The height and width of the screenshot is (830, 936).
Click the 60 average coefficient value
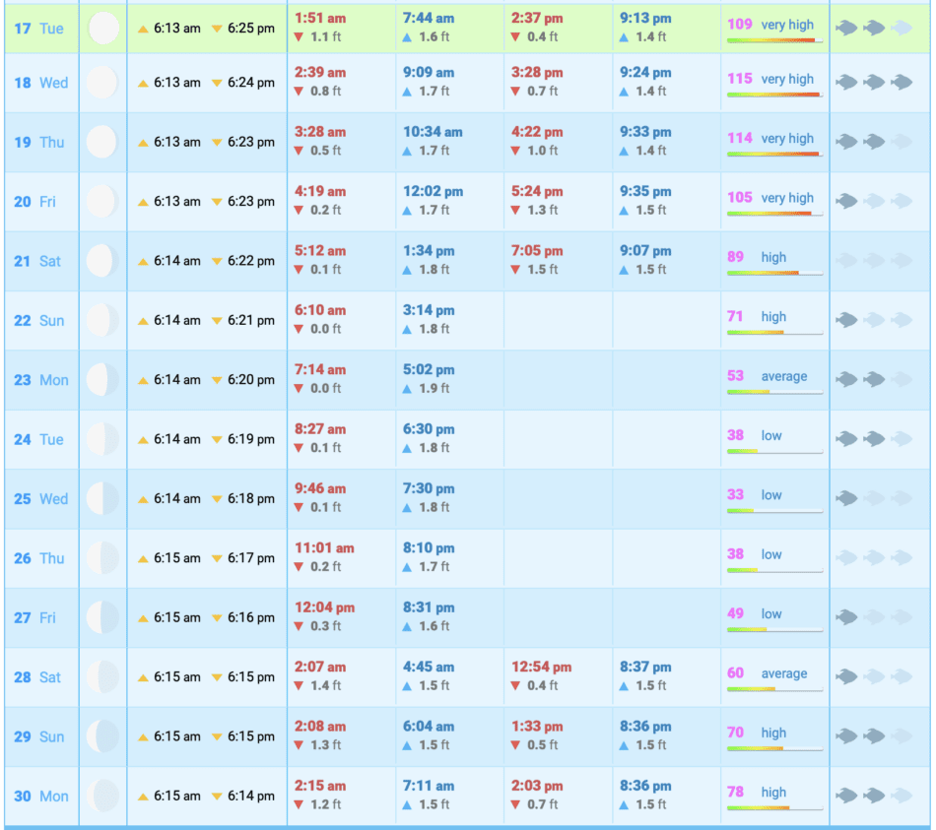(x=736, y=673)
